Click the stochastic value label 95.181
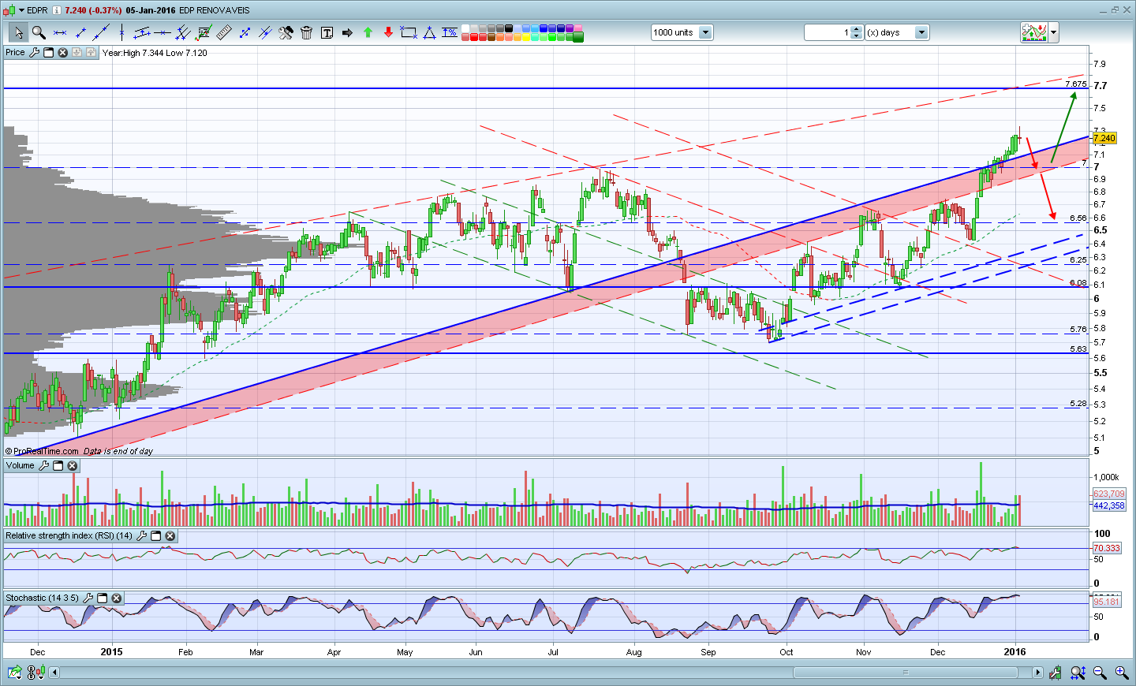Viewport: 1136px width, 686px height. [1107, 602]
